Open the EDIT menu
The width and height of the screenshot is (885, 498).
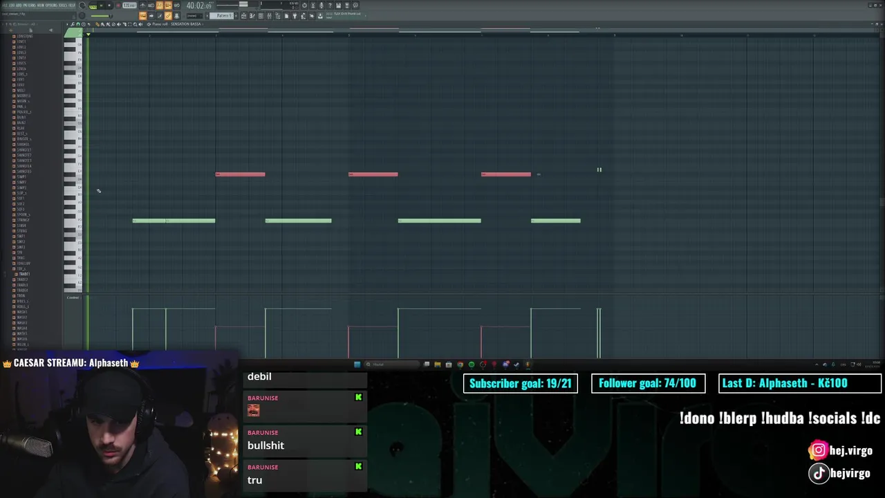(x=11, y=5)
